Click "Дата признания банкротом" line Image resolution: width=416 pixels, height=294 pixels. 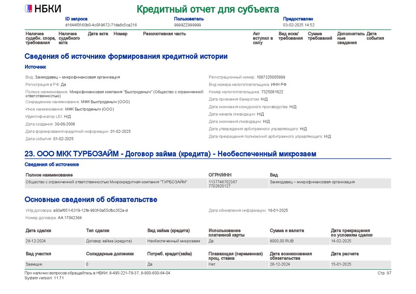pyautogui.click(x=238, y=99)
